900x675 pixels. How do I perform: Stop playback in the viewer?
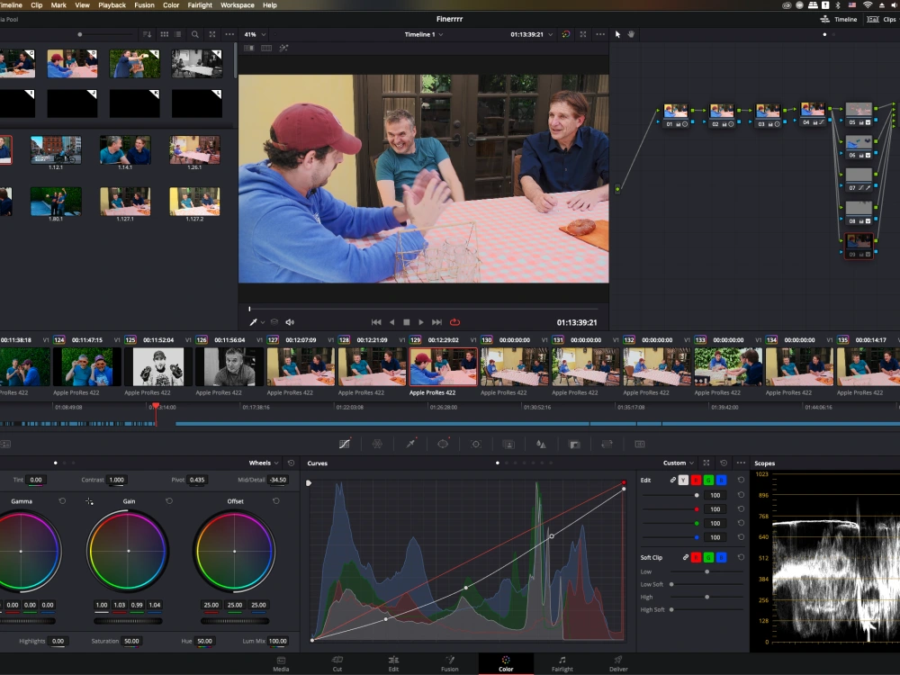click(x=407, y=322)
